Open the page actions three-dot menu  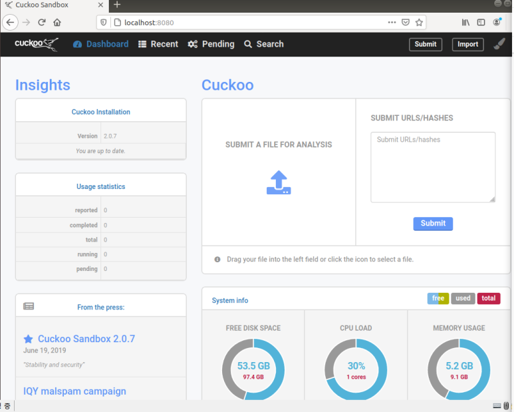pyautogui.click(x=392, y=23)
